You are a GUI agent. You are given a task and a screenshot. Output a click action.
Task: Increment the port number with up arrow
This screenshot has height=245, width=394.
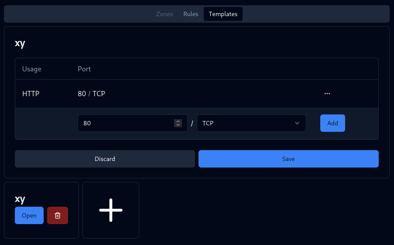(178, 121)
